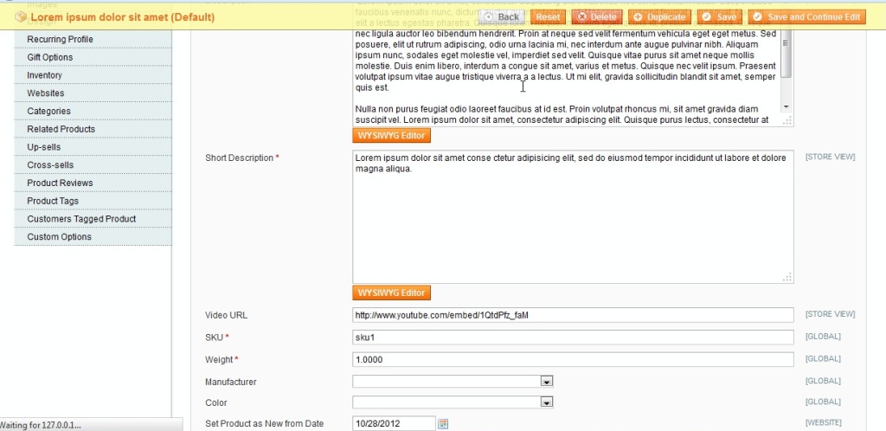Click the Short Description resize grip
Image resolution: width=886 pixels, height=431 pixels.
coord(787,277)
